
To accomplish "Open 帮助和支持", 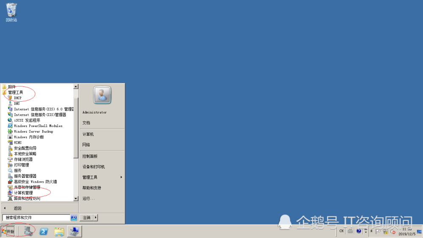I will tap(92, 188).
